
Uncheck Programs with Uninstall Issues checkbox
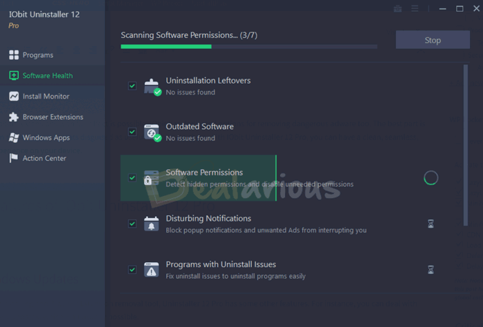tap(132, 270)
